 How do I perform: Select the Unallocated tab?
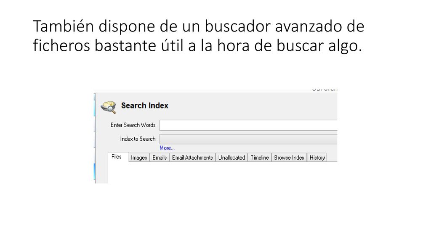pos(232,158)
